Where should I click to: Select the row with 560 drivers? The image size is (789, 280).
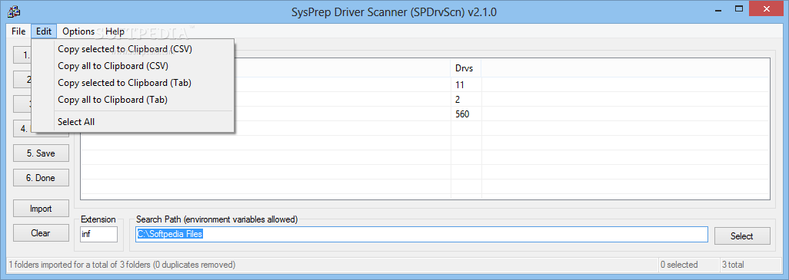(x=425, y=114)
